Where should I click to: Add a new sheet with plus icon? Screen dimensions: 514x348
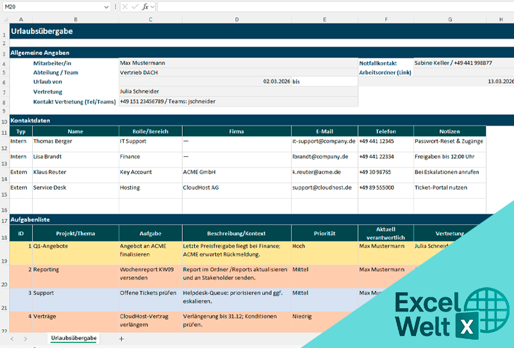pos(121,338)
